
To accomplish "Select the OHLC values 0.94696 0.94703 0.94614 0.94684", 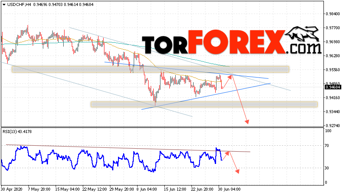I will [x=63, y=5].
